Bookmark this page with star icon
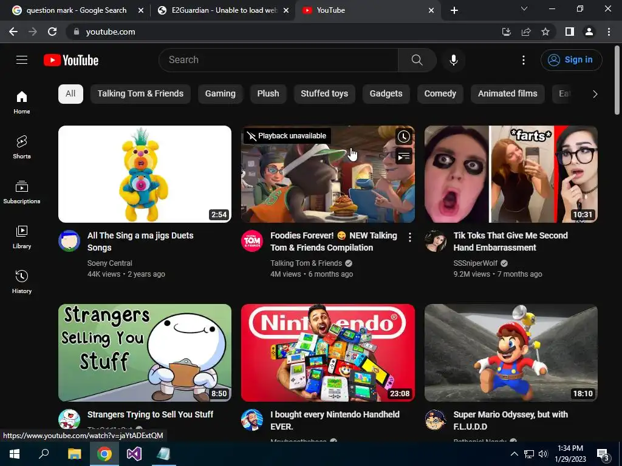The height and width of the screenshot is (466, 622). click(545, 32)
